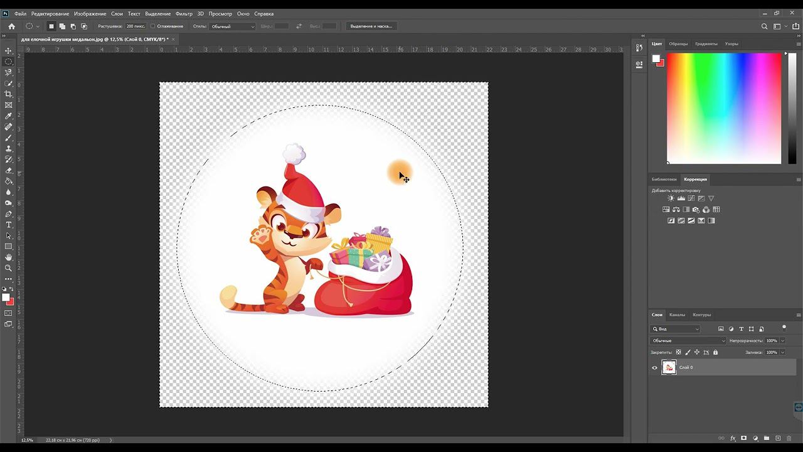Open the tool preset picker arrow
The height and width of the screenshot is (452, 803).
(38, 26)
